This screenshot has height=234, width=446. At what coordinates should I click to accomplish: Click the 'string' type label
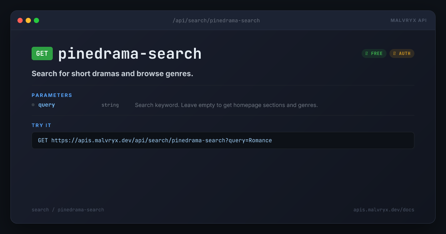pos(110,105)
